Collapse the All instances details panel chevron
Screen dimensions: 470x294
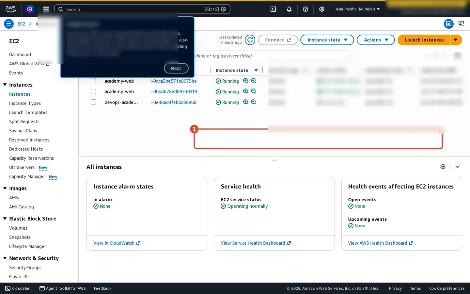458,167
